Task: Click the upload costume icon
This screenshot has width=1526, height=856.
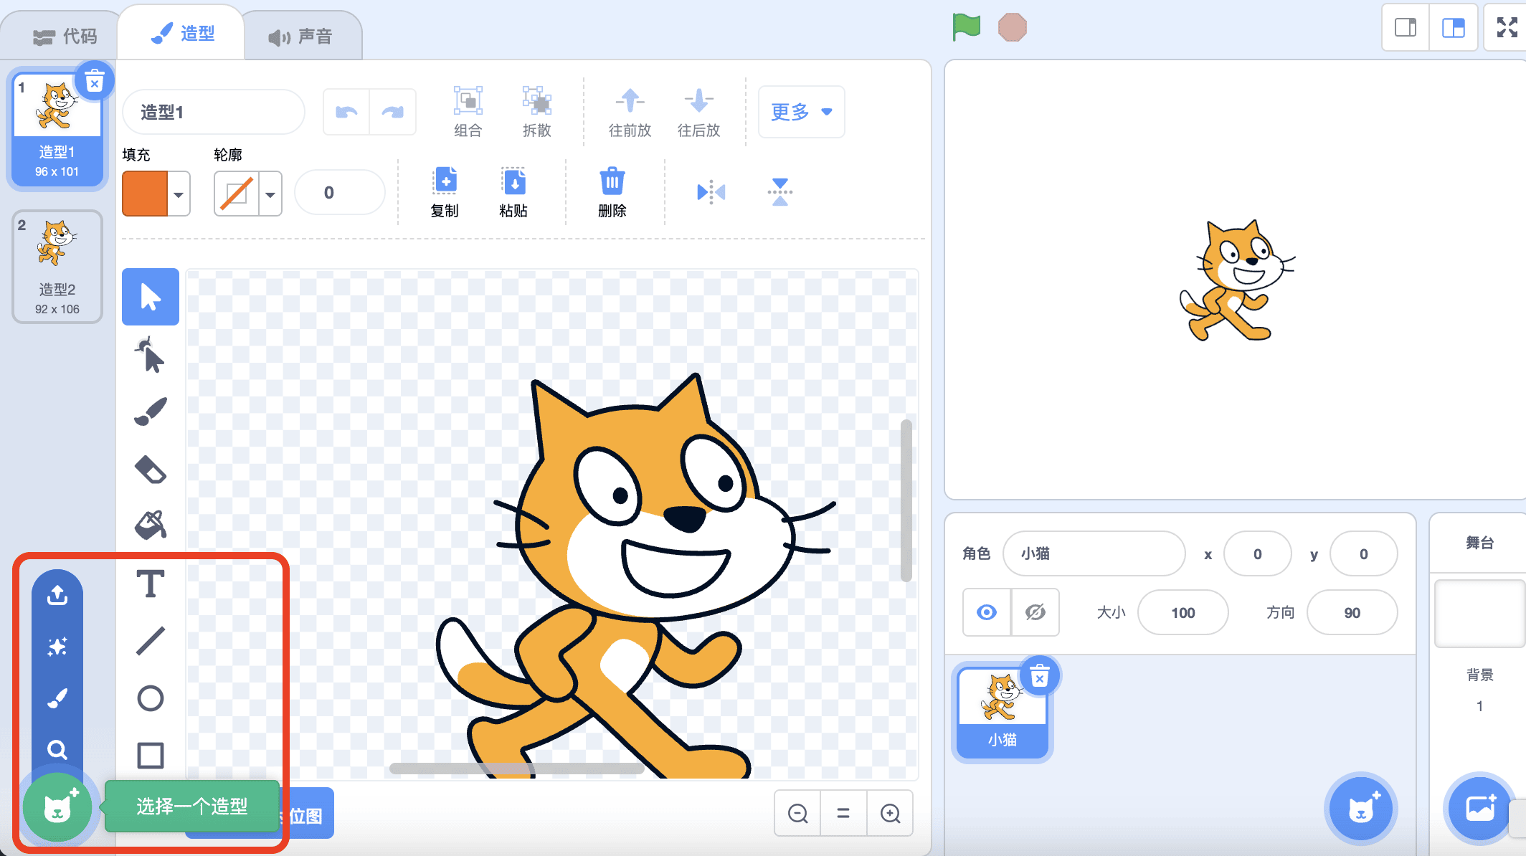Action: (57, 595)
